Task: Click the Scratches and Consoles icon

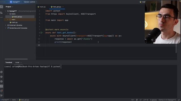Action: click(x=8, y=28)
